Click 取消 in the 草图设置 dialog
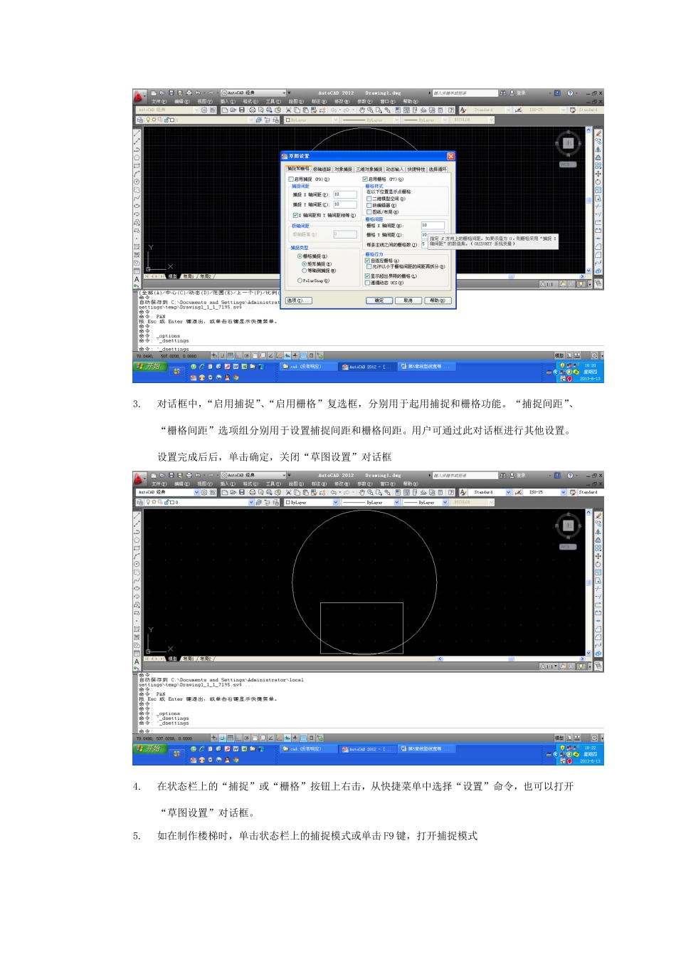The image size is (676, 957). (408, 300)
